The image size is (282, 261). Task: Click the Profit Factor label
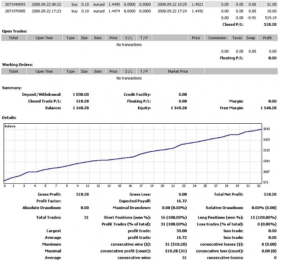[49, 201]
